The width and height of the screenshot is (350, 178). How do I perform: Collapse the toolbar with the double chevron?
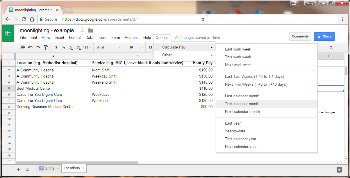[331, 47]
